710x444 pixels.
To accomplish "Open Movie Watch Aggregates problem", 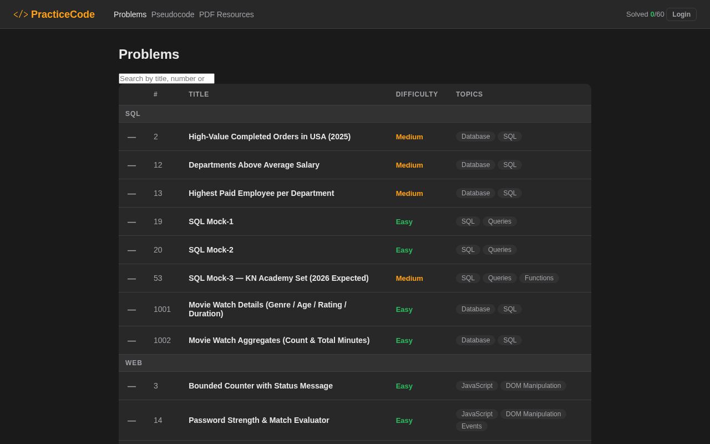I will [x=279, y=340].
